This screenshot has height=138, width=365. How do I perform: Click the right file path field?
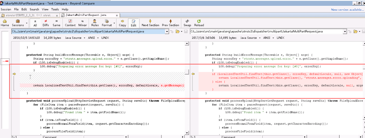[x=267, y=31]
